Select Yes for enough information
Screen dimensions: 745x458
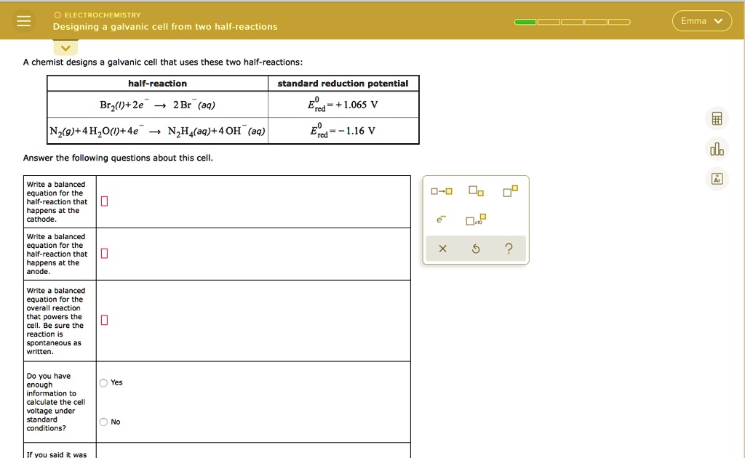tap(104, 383)
